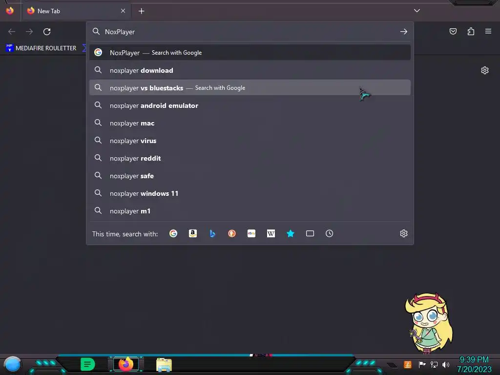Open the Action Center flag icon
The width and height of the screenshot is (500, 375).
(x=422, y=364)
